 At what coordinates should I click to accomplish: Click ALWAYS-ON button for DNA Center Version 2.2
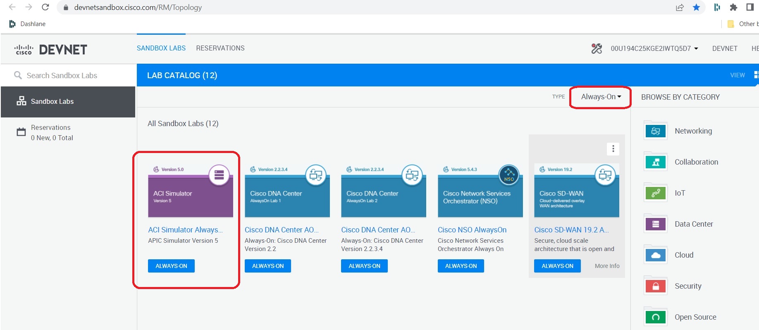pos(268,266)
